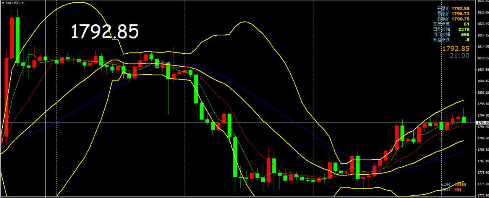Click the 1814.05 price axis label
Screen dimensions: 489x198
point(483,47)
